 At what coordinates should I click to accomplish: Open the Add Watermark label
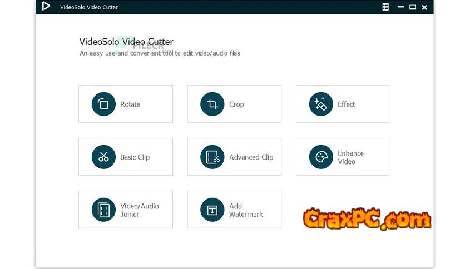246,210
